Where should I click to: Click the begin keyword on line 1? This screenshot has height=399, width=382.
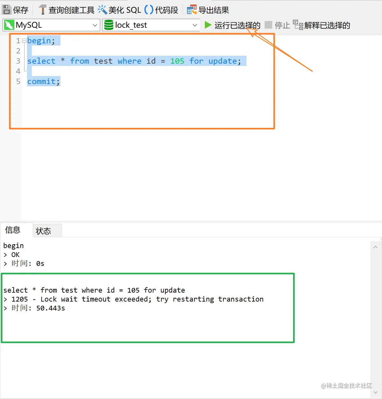[39, 41]
